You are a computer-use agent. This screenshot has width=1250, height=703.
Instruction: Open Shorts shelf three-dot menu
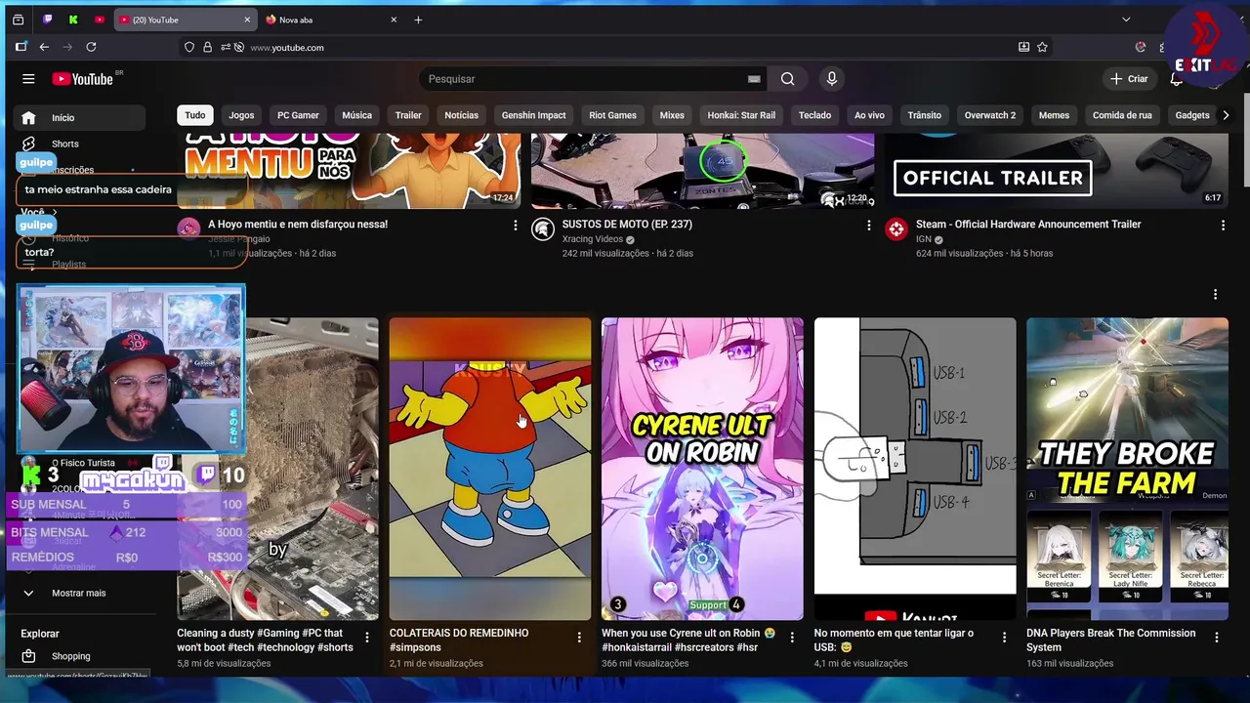[1215, 294]
